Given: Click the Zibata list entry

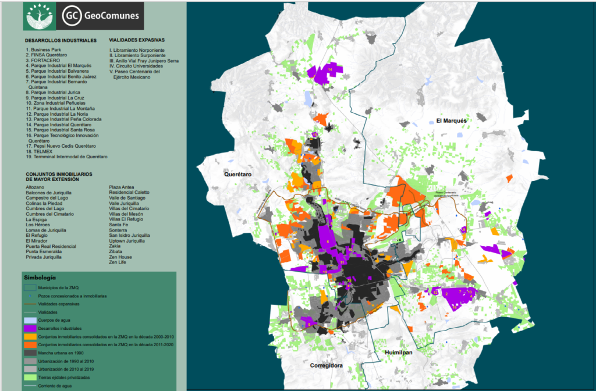Looking at the screenshot, I should click(116, 251).
